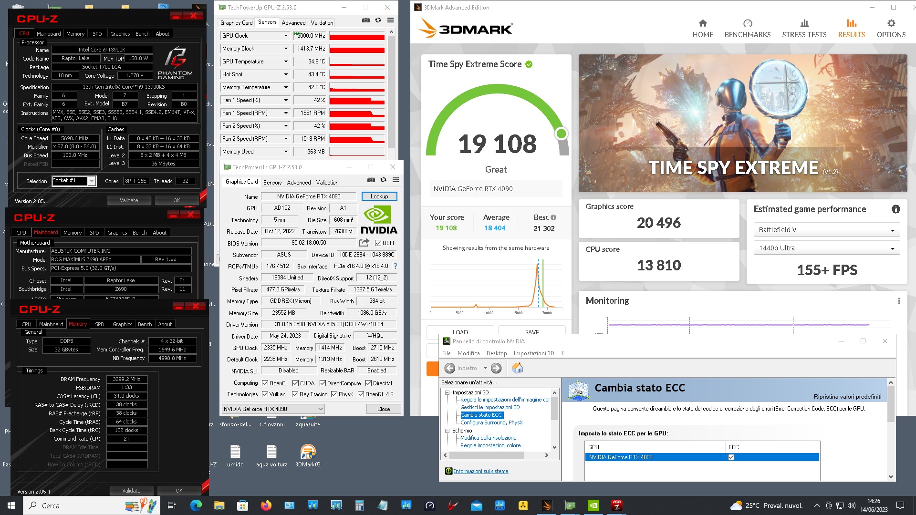Click Indietro back arrow in NVIDIA Control Panel
916x515 pixels.
click(449, 368)
